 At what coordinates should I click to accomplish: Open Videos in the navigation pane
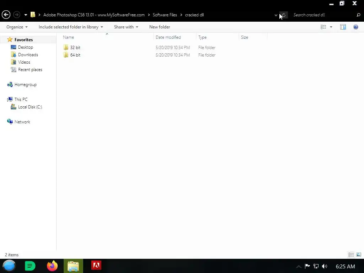[24, 62]
